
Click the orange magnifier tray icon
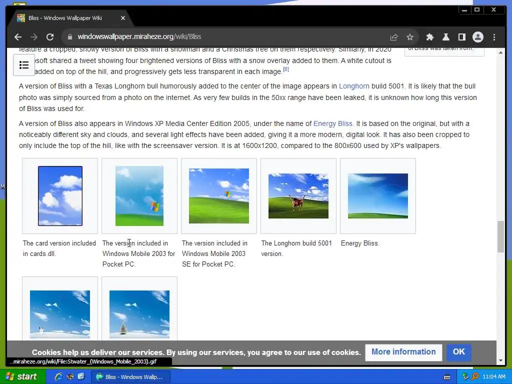point(475,376)
